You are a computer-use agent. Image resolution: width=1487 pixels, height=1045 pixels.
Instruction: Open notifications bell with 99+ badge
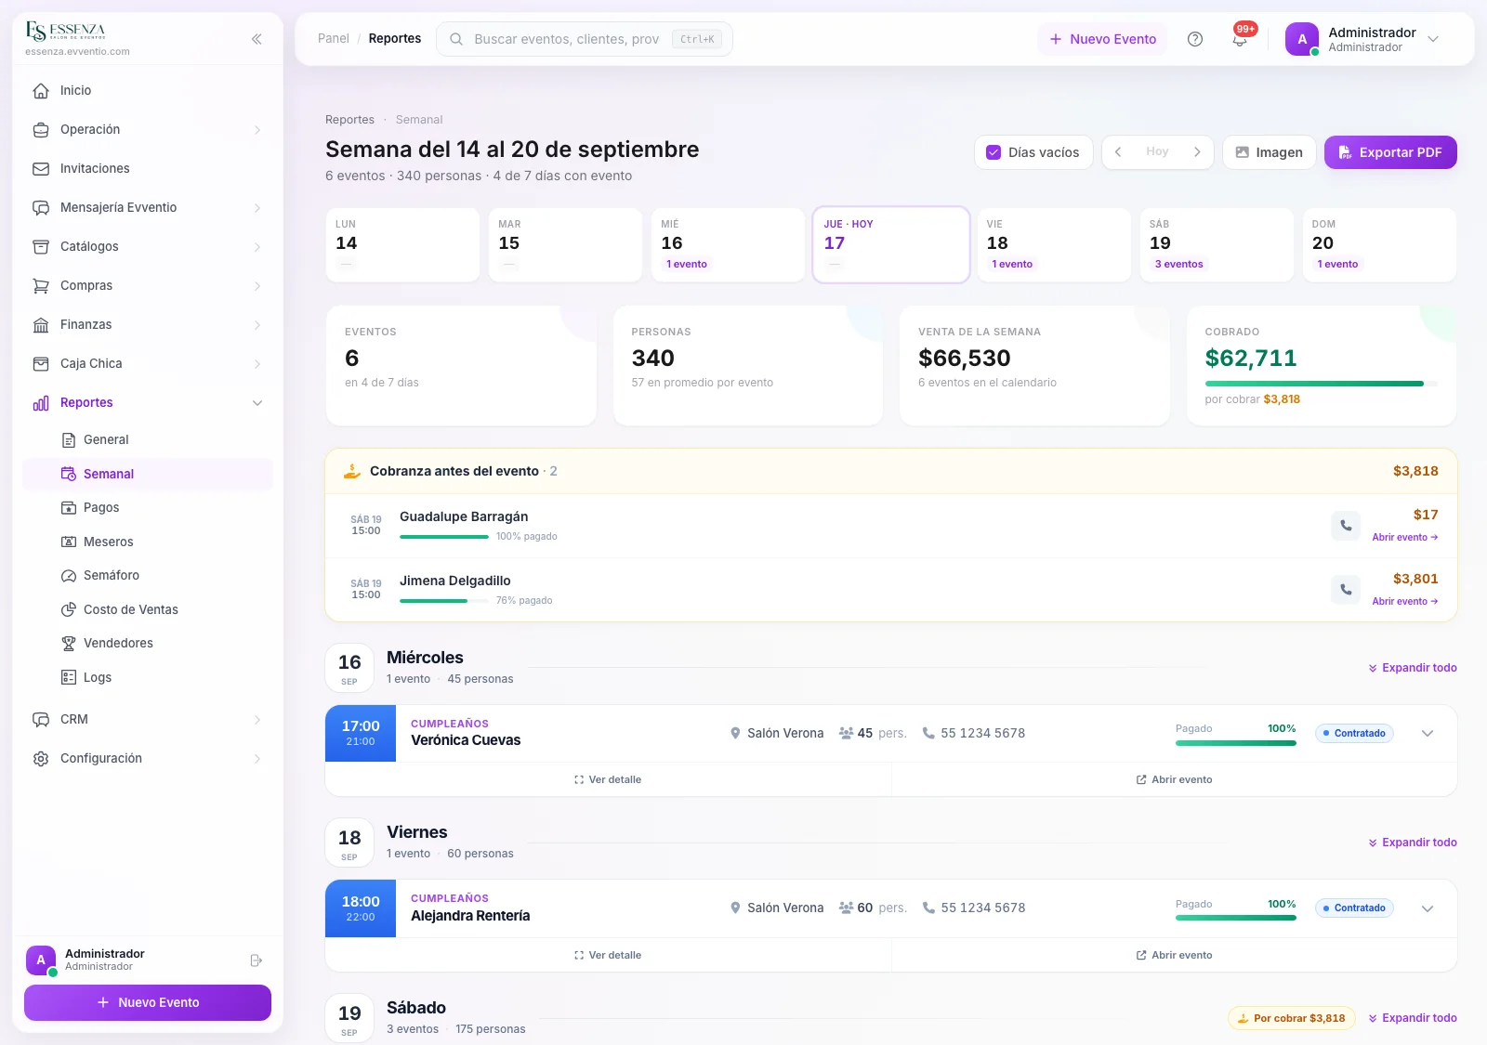click(x=1240, y=39)
